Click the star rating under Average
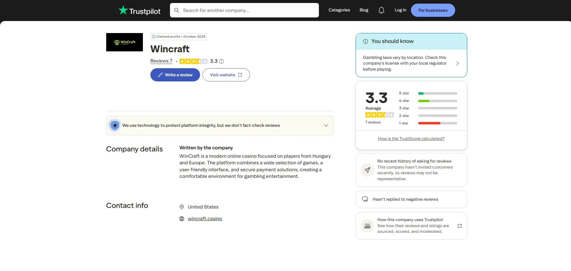 point(379,115)
